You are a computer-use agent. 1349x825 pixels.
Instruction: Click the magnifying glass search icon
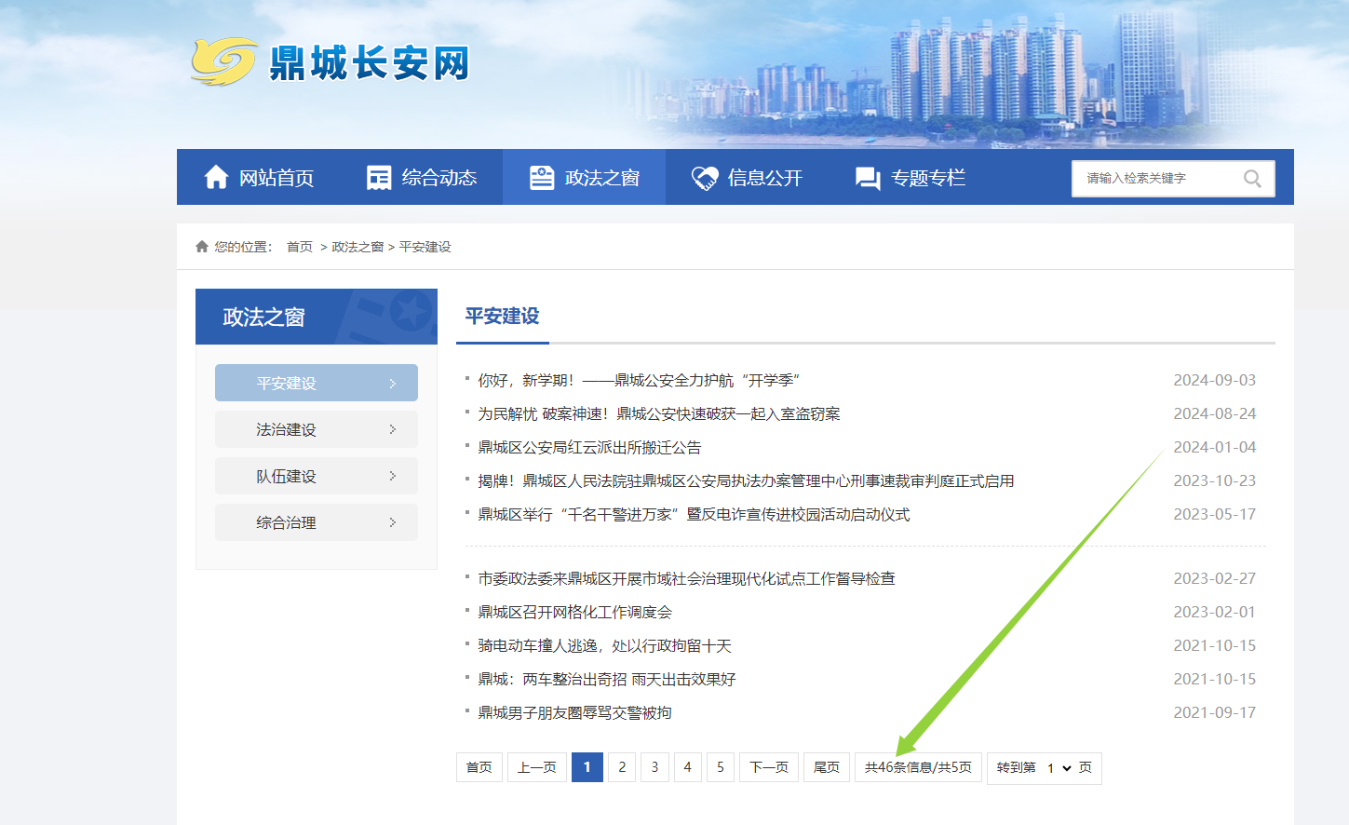(x=1252, y=179)
